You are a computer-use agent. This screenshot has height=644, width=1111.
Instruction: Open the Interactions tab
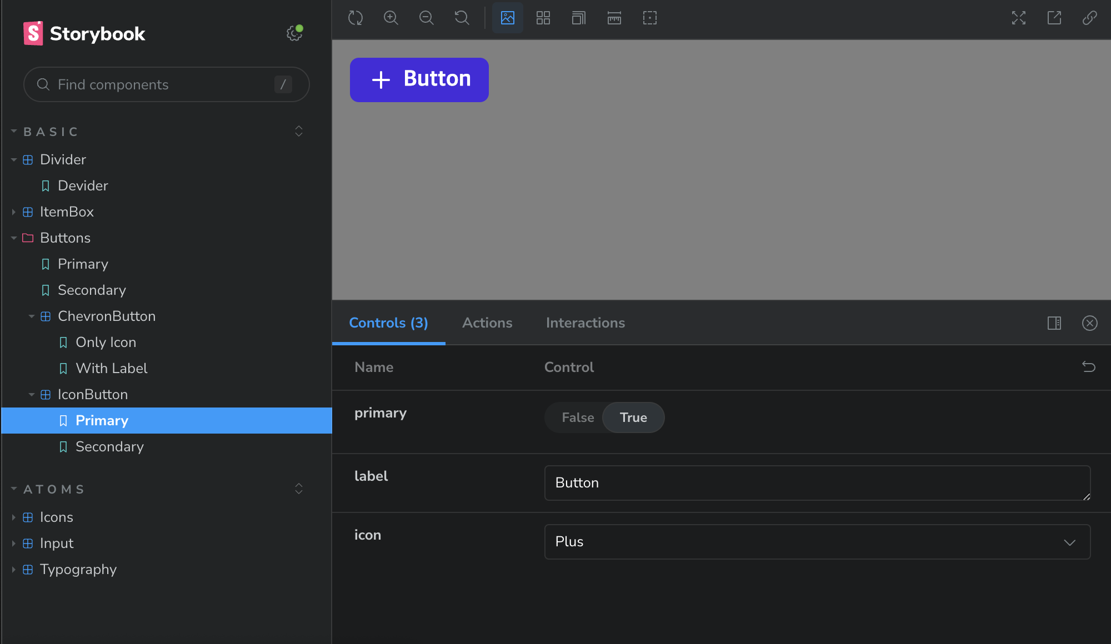tap(585, 323)
